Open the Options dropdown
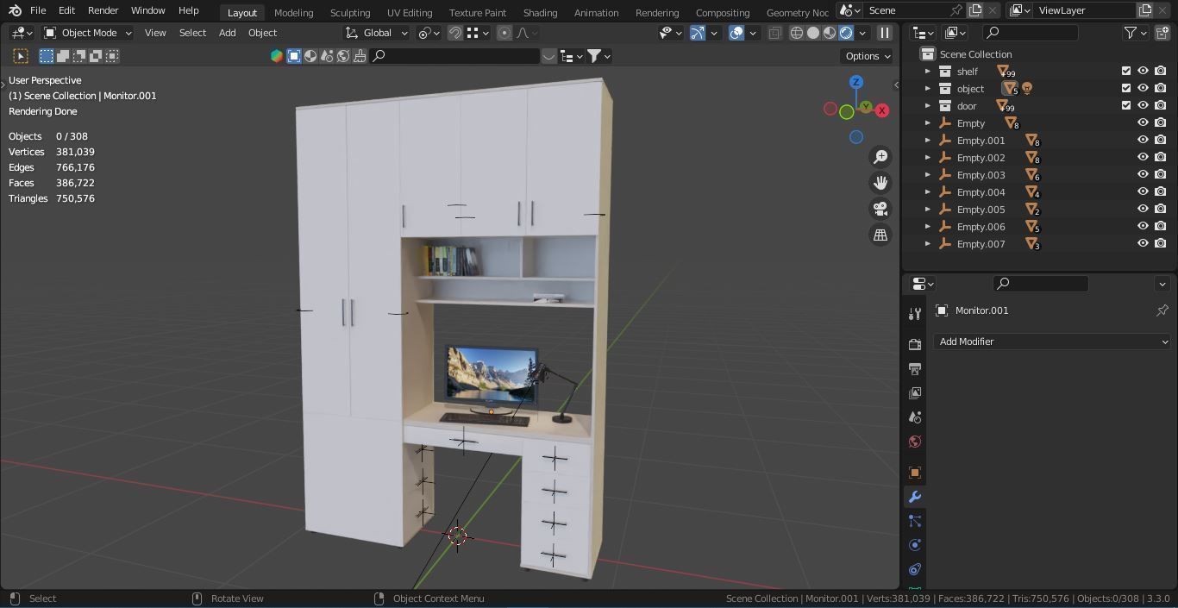Viewport: 1178px width, 608px height. click(868, 56)
